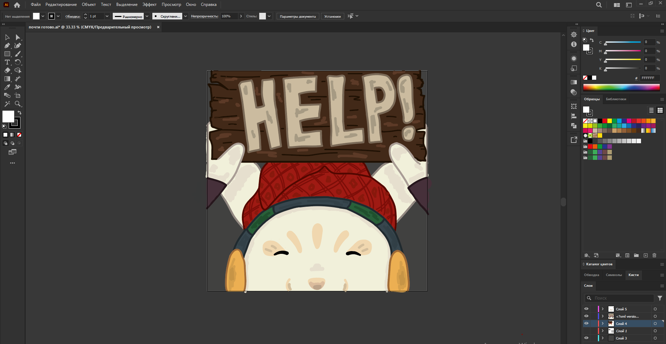Select the Direct Selection tool
This screenshot has height=344, width=666.
tap(18, 37)
